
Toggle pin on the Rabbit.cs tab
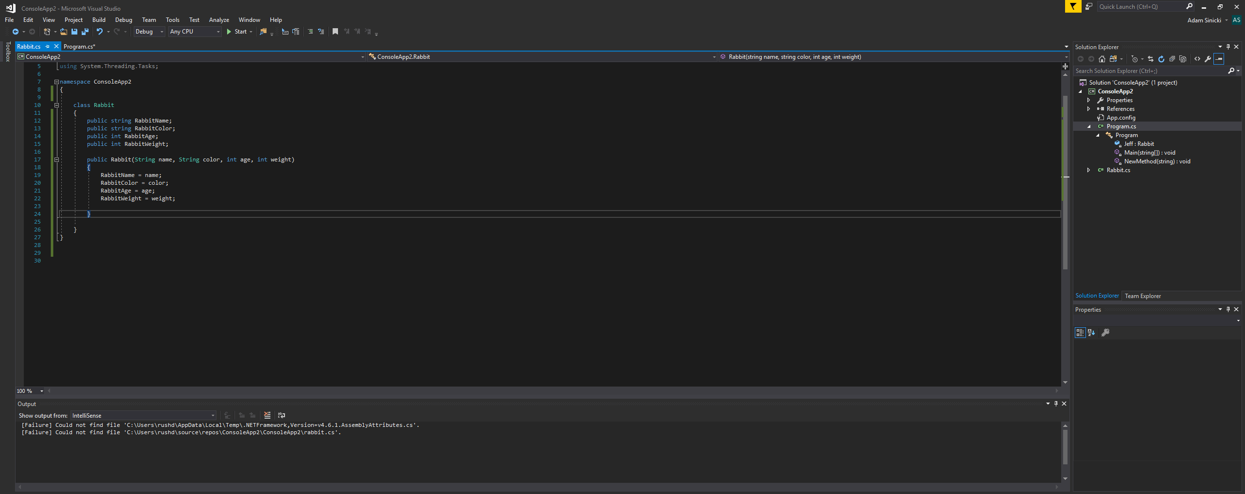pyautogui.click(x=48, y=47)
